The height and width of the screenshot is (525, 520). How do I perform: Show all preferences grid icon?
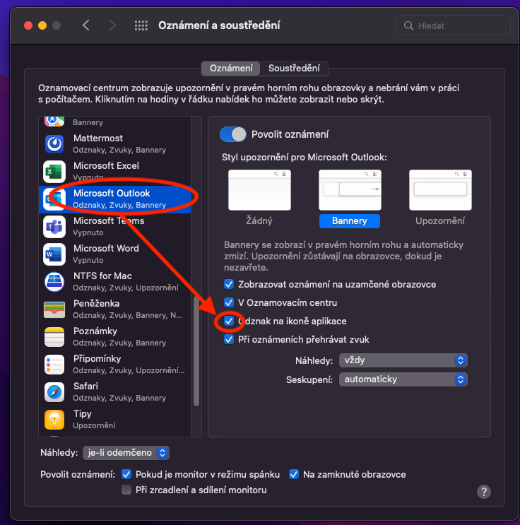coord(141,25)
